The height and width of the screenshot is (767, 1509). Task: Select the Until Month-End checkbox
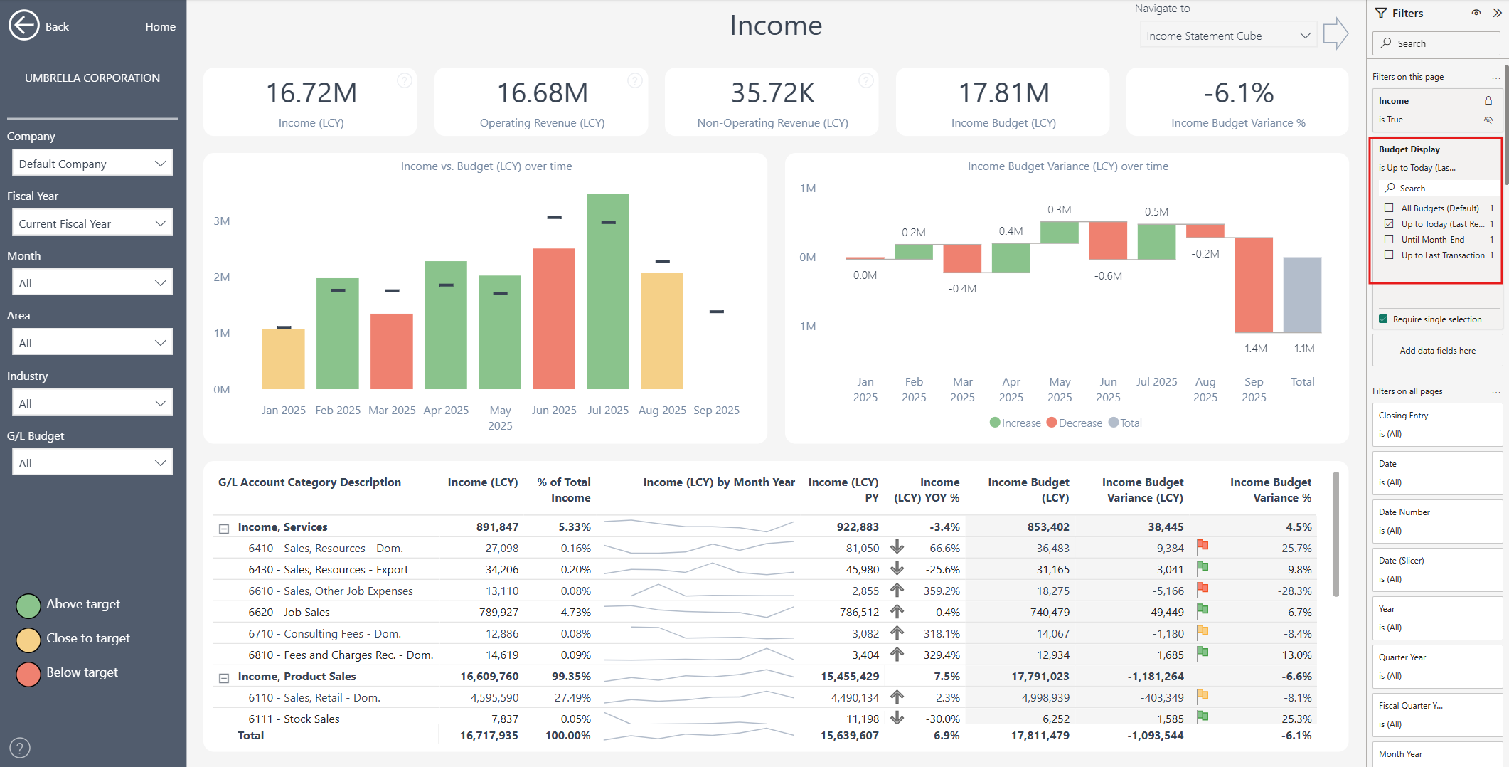click(1389, 240)
